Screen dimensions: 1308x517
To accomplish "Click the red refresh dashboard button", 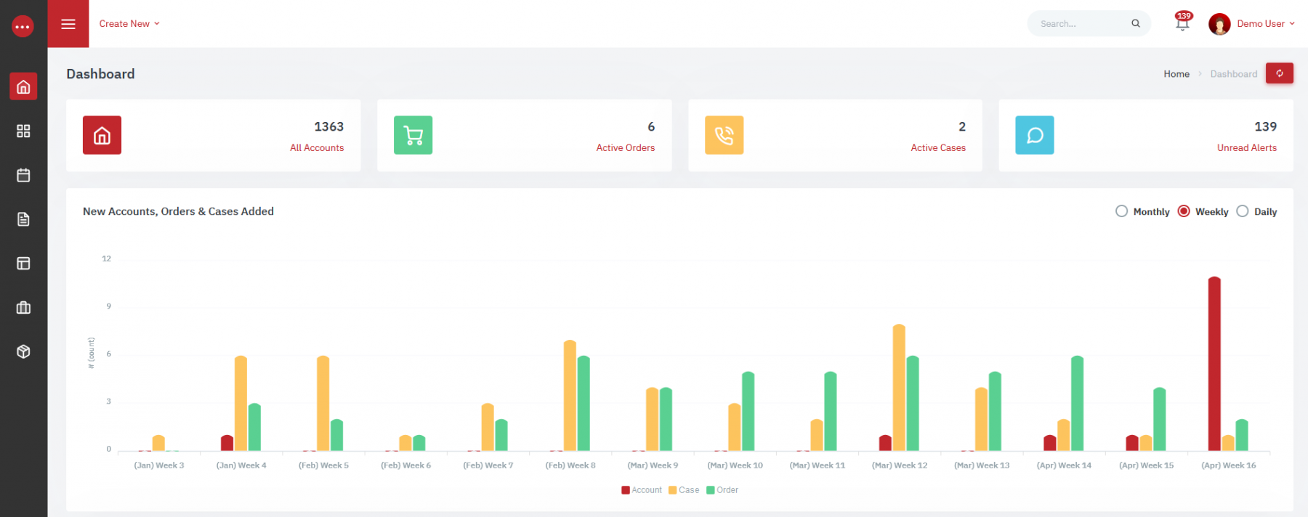I will point(1279,73).
